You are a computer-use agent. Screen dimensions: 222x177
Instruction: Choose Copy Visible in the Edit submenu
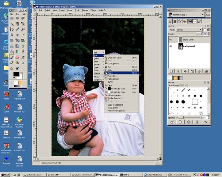122,108
